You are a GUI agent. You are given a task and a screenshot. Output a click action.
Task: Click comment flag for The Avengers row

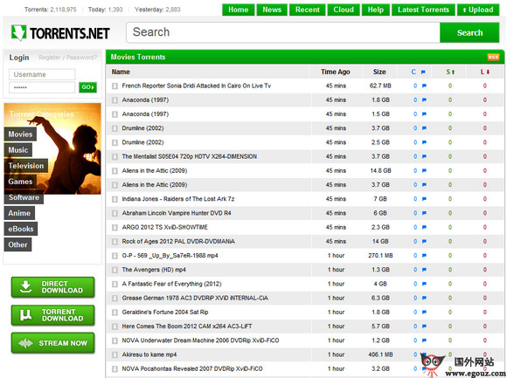424,270
